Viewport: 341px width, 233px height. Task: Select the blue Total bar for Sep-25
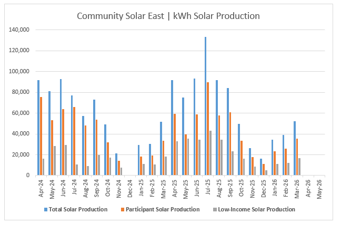pyautogui.click(x=228, y=132)
